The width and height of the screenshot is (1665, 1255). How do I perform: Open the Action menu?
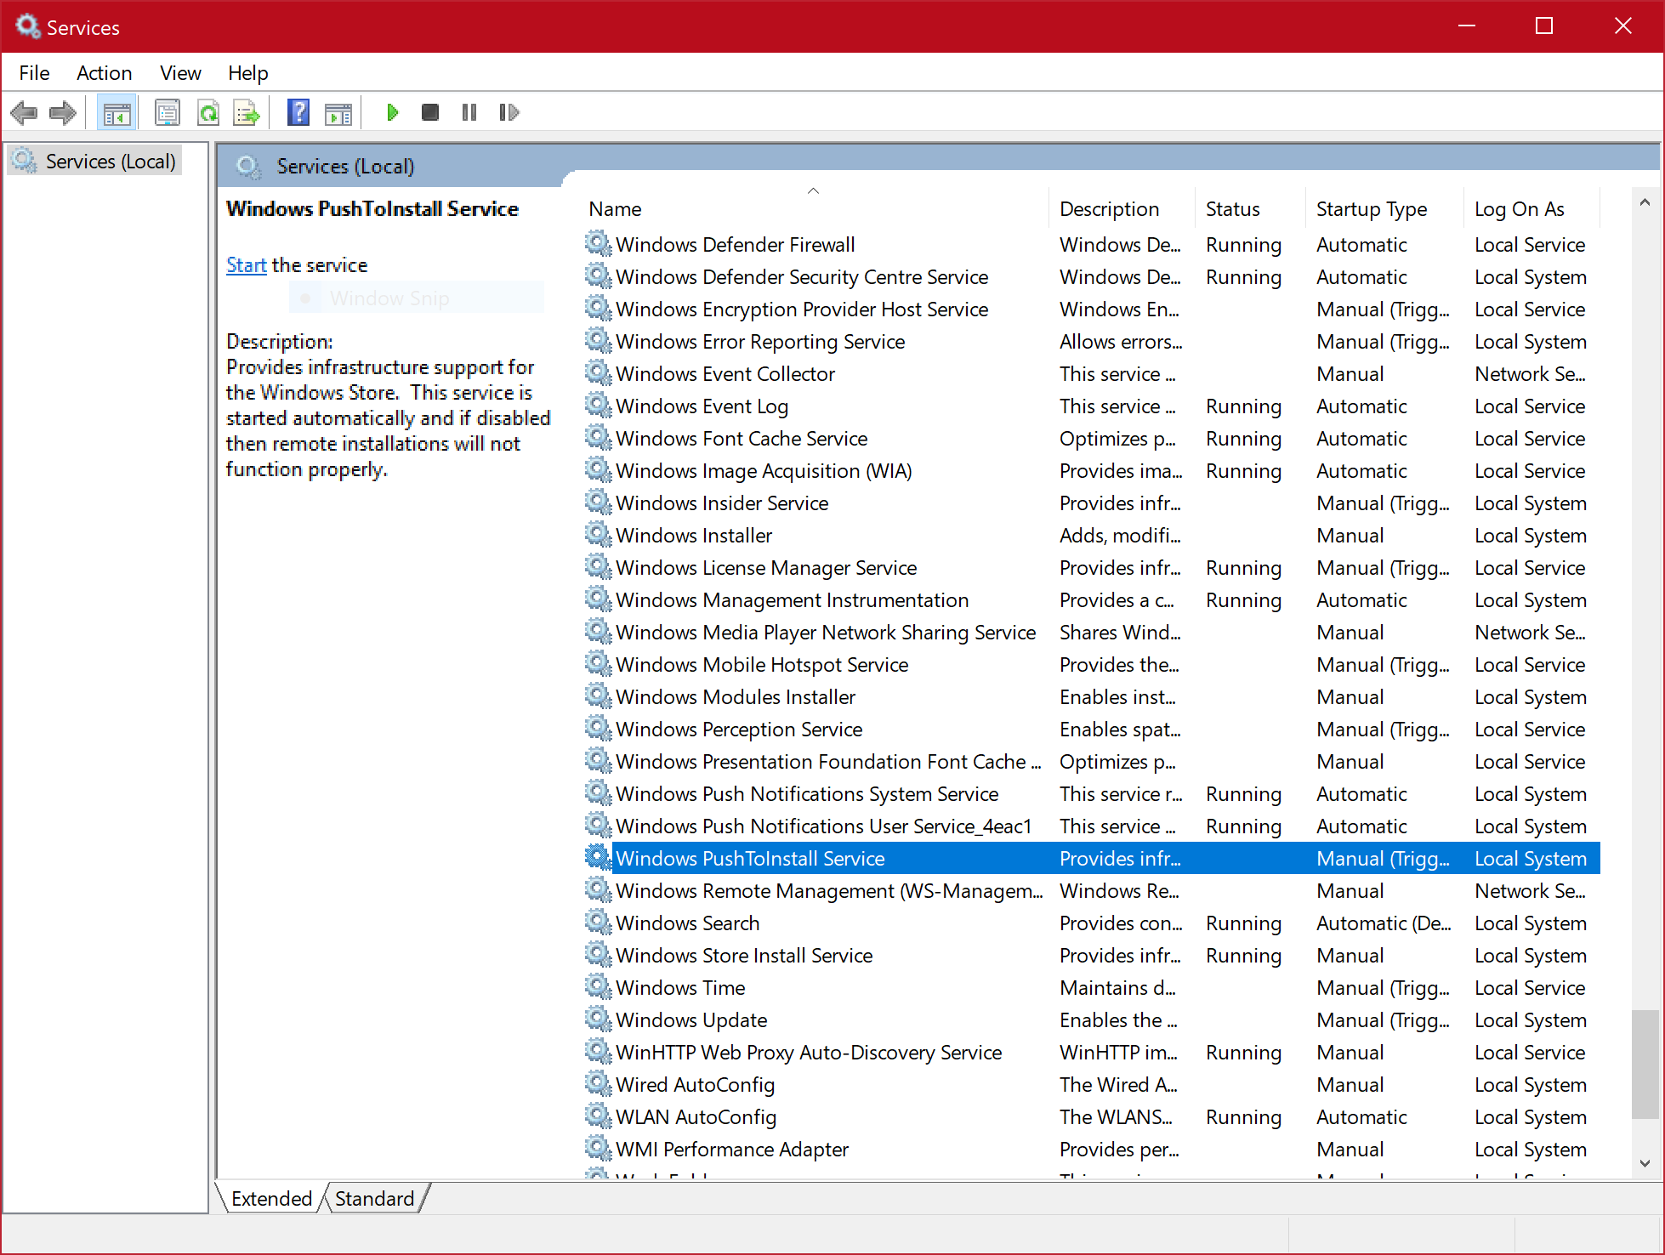[105, 73]
